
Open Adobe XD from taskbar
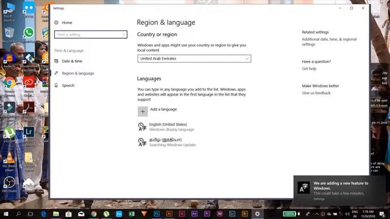click(x=219, y=214)
